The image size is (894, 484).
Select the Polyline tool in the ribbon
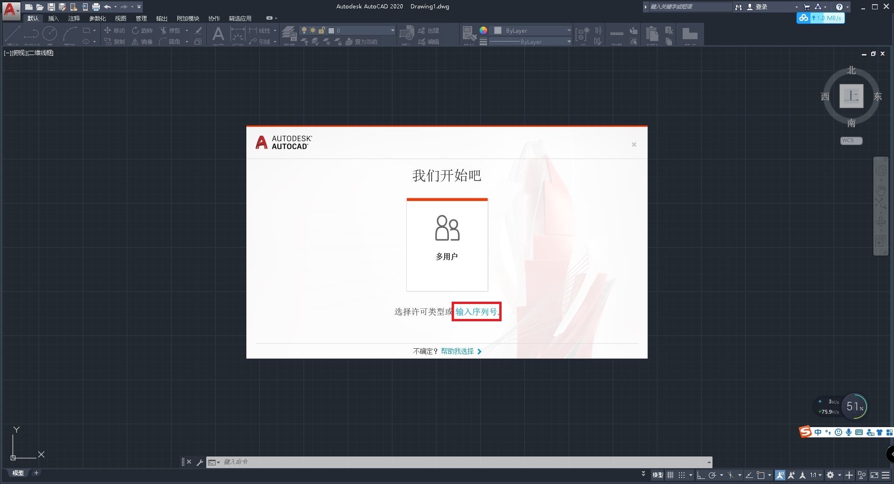coord(31,34)
